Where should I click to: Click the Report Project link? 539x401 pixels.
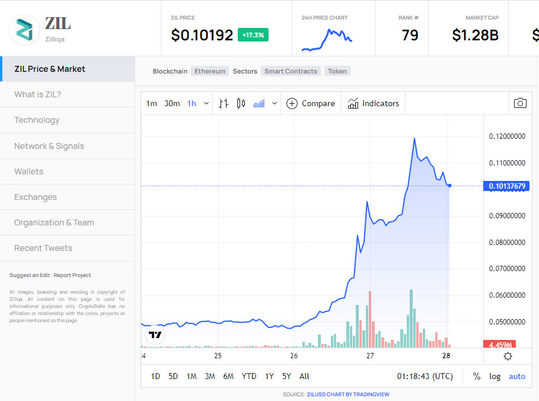click(x=72, y=275)
